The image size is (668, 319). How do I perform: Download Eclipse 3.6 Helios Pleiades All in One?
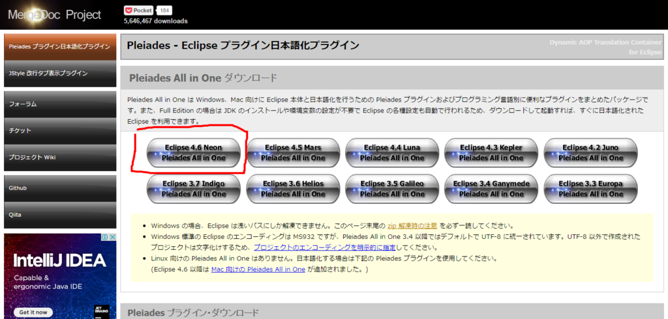coord(293,189)
